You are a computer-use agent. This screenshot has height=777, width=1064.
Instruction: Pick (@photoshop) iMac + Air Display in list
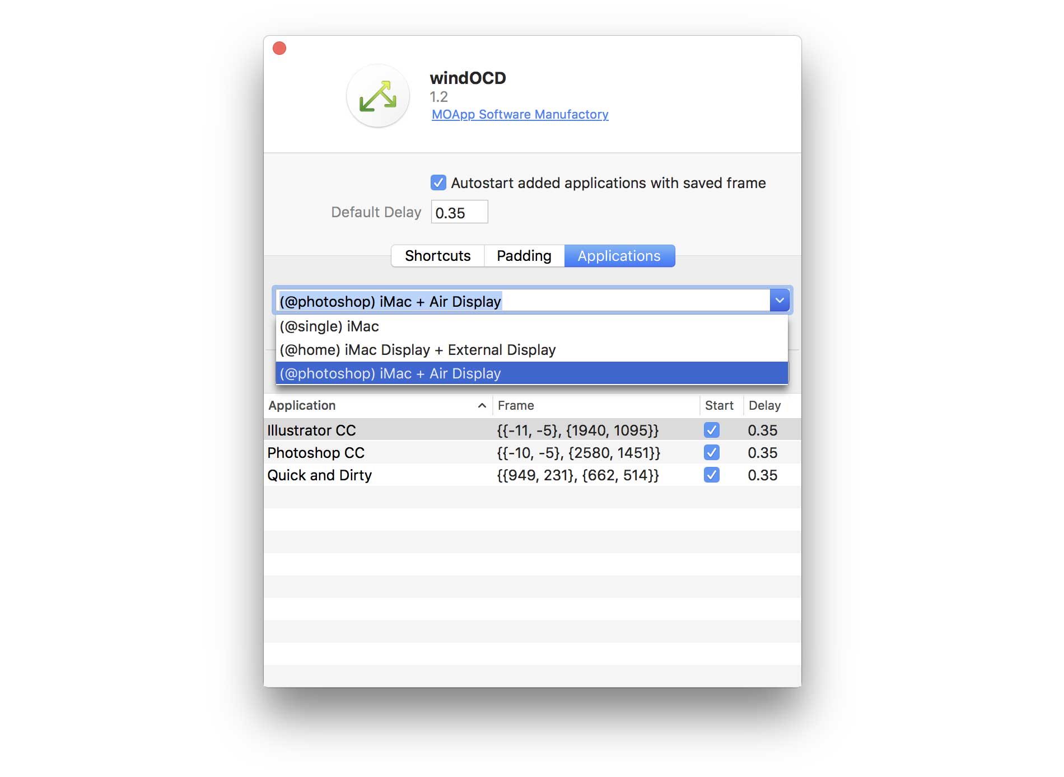pyautogui.click(x=532, y=373)
